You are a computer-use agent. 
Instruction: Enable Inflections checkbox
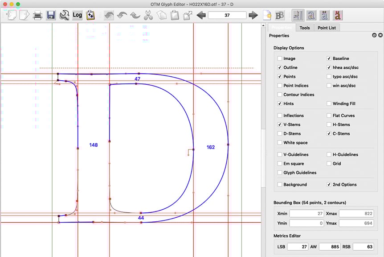(280, 116)
